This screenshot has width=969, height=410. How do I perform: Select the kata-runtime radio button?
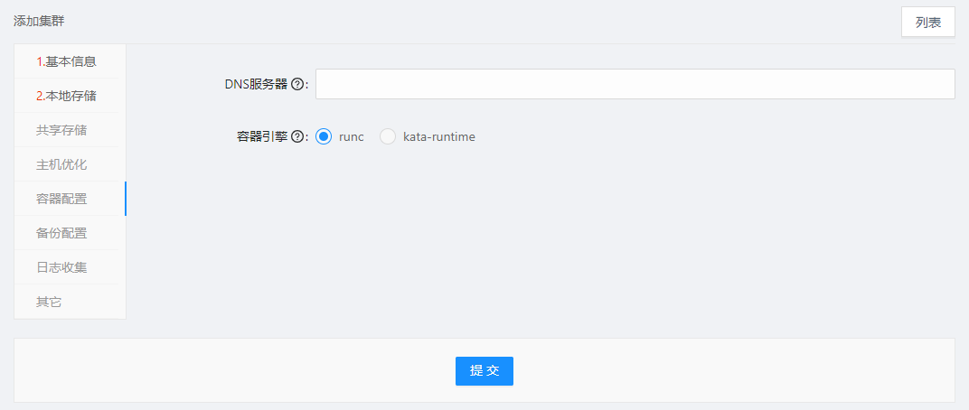(x=388, y=136)
